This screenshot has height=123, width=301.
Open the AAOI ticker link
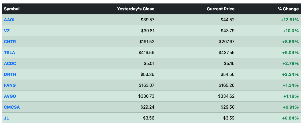pos(9,20)
